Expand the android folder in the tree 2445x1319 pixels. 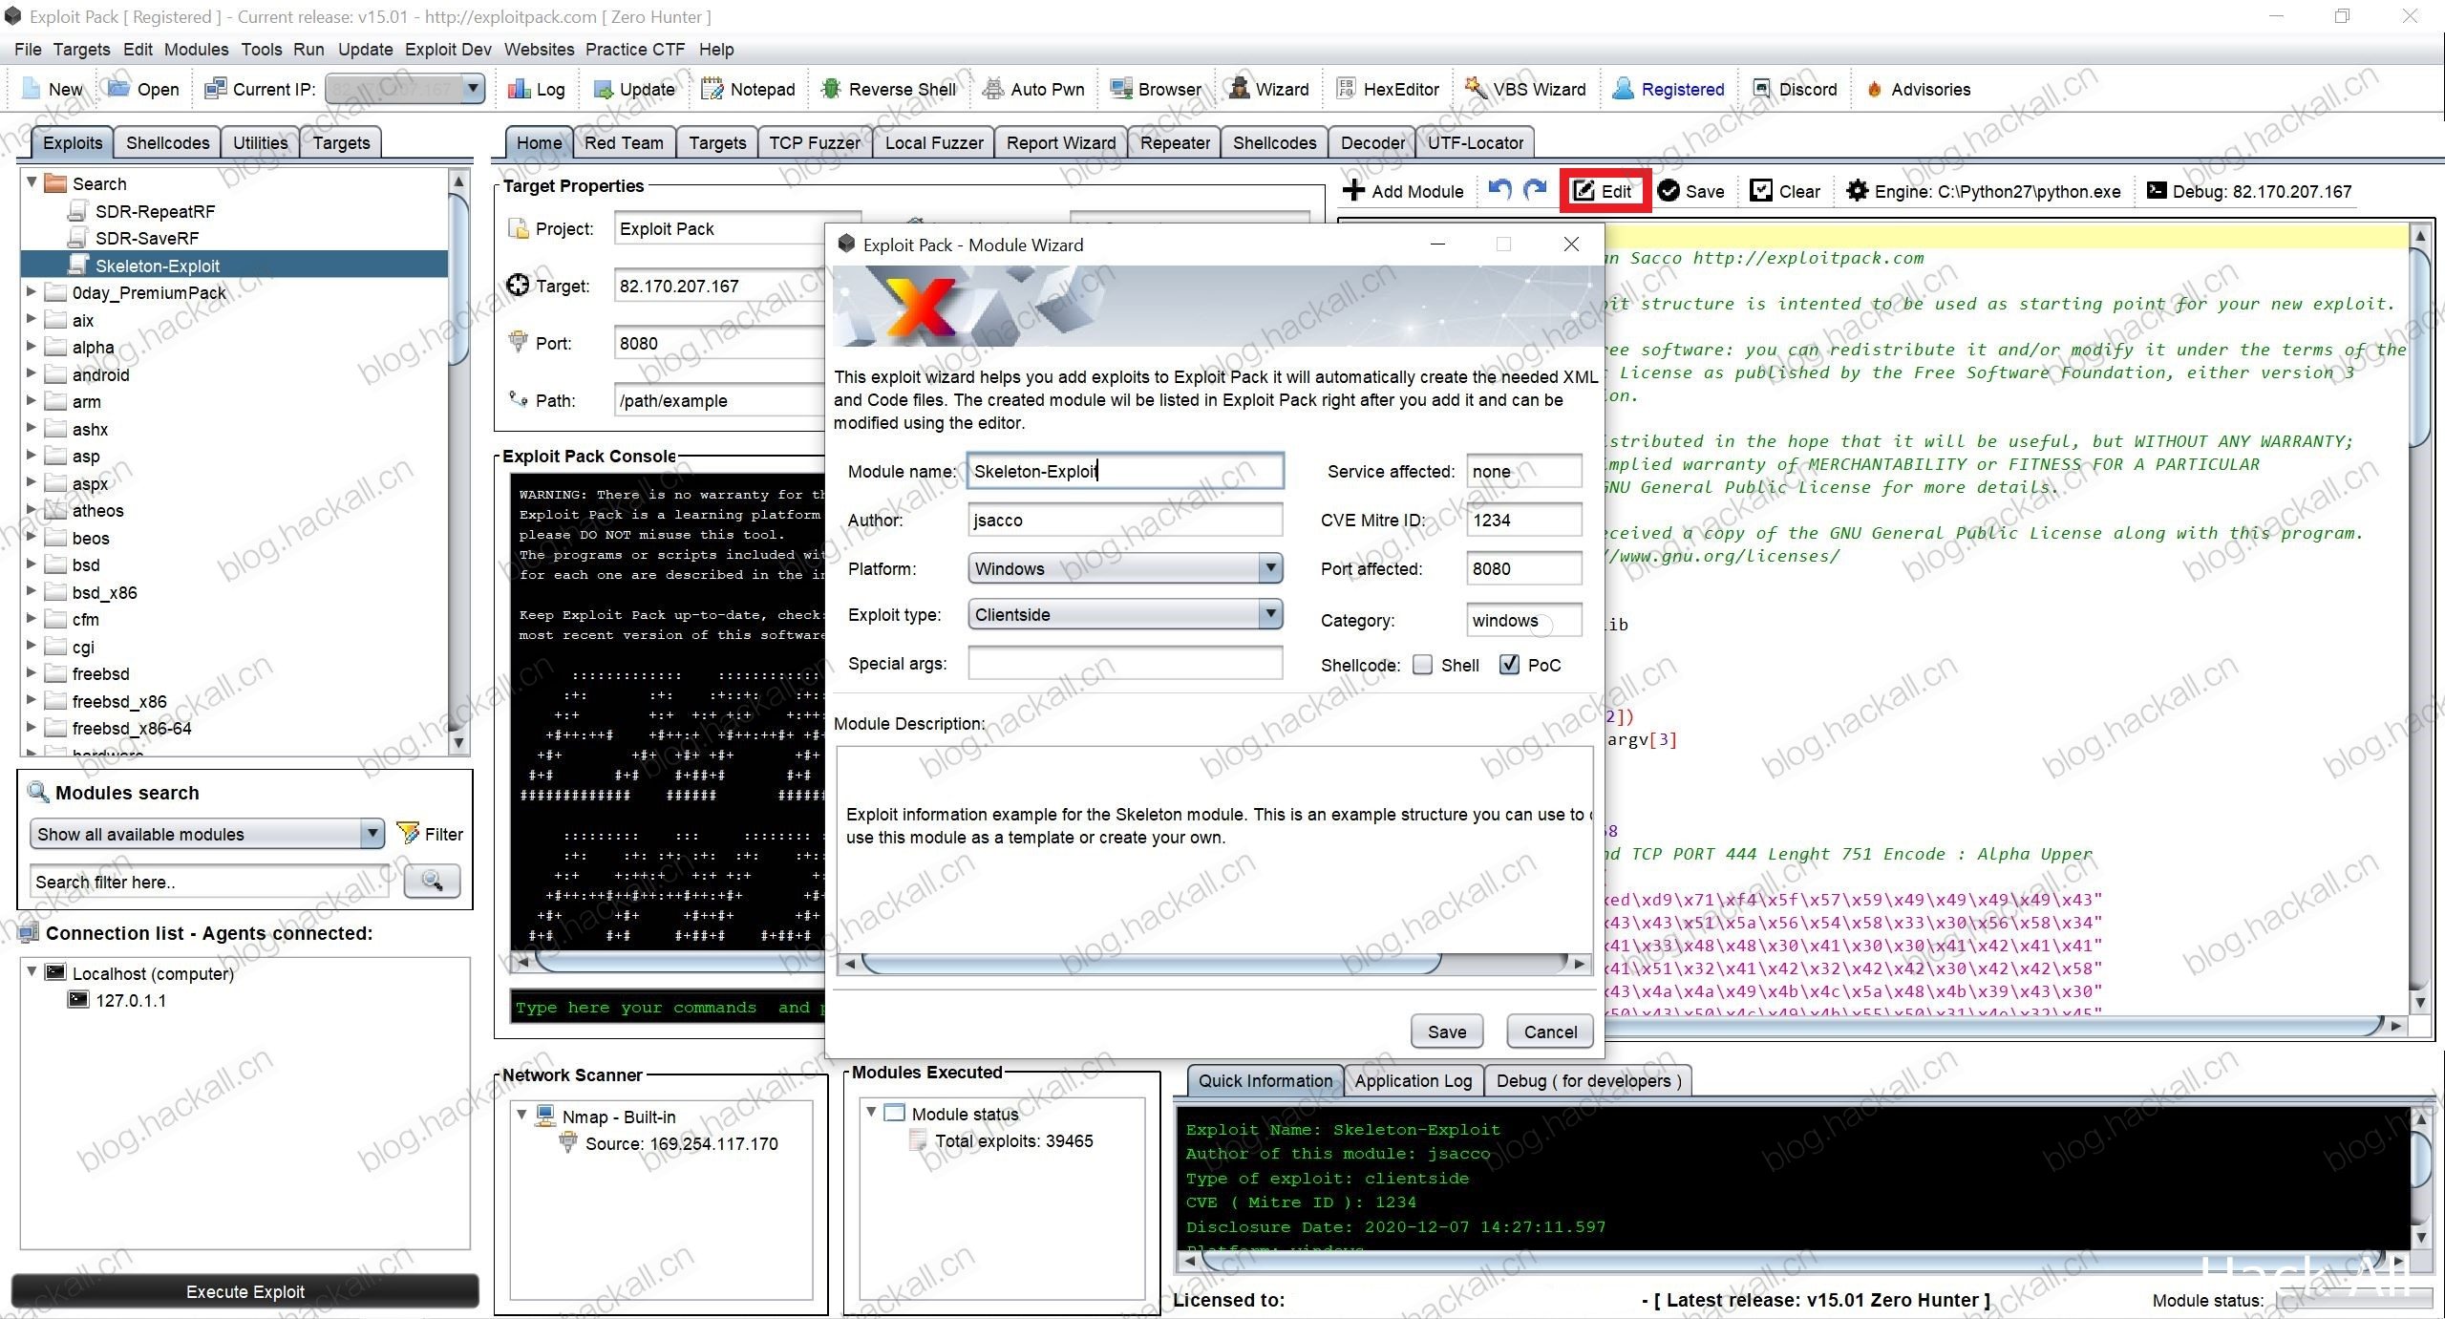[x=31, y=373]
